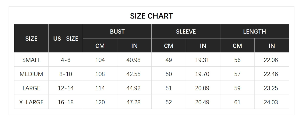
Task: Select the 4-6 US size cell
Action: pos(66,60)
